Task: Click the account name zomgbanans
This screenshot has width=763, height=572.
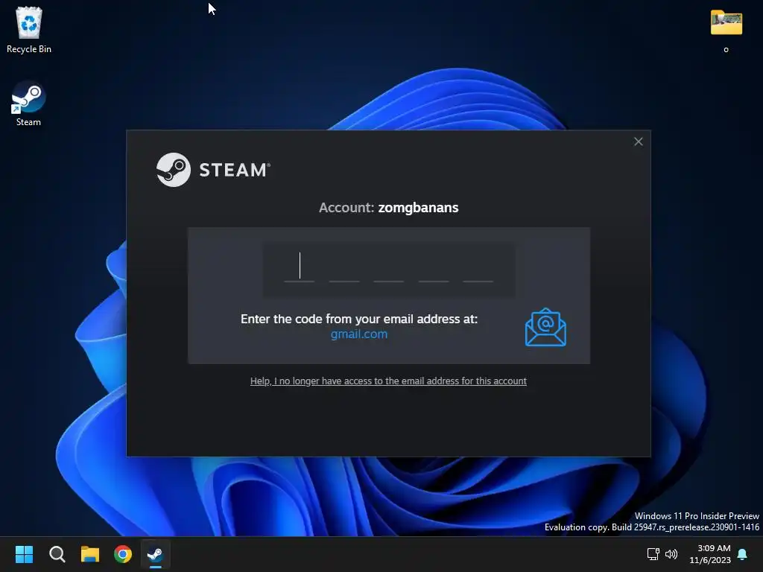Action: [x=418, y=208]
